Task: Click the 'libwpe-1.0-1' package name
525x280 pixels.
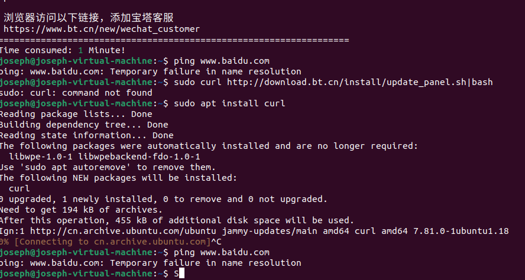Action: (41, 157)
